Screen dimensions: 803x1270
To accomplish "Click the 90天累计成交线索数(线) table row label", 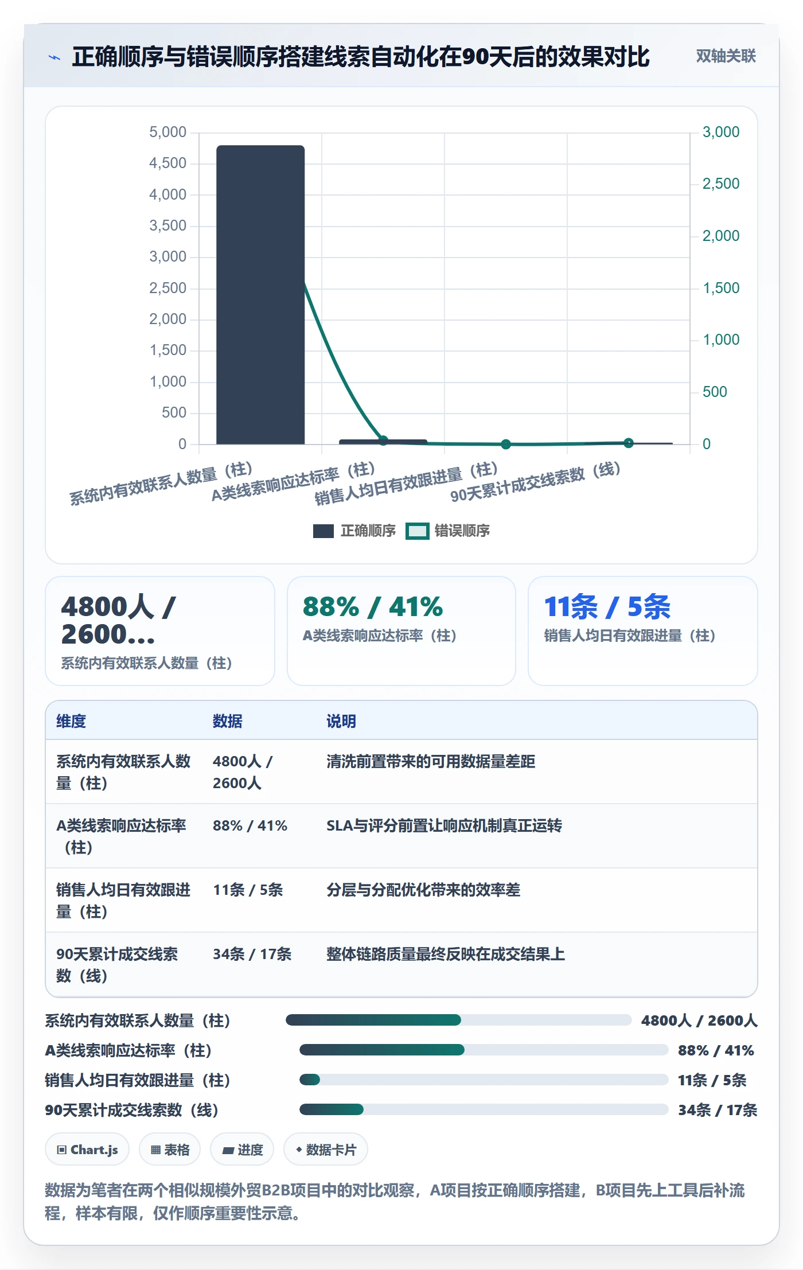I will pos(117,965).
